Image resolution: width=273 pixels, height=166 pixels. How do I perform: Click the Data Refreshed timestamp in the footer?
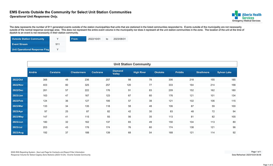pyautogui.click(x=247, y=155)
